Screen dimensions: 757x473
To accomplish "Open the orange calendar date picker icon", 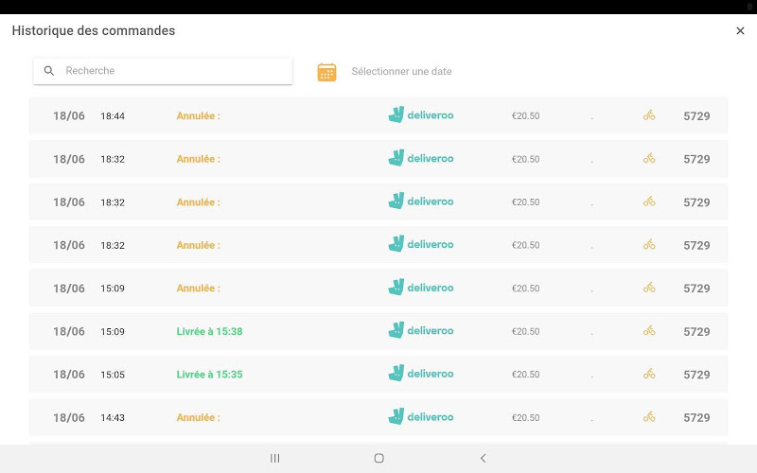I will point(326,72).
